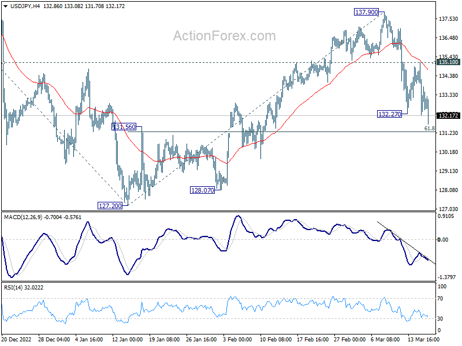Select the 26 Jan 16:00 time axis label
Screen dimensions: 462x346
[201, 340]
